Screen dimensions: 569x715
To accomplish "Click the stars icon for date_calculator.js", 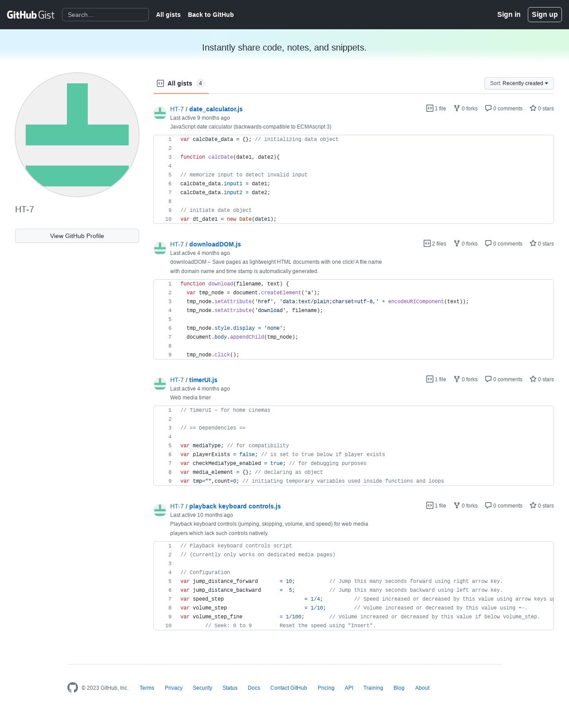I will click(533, 108).
